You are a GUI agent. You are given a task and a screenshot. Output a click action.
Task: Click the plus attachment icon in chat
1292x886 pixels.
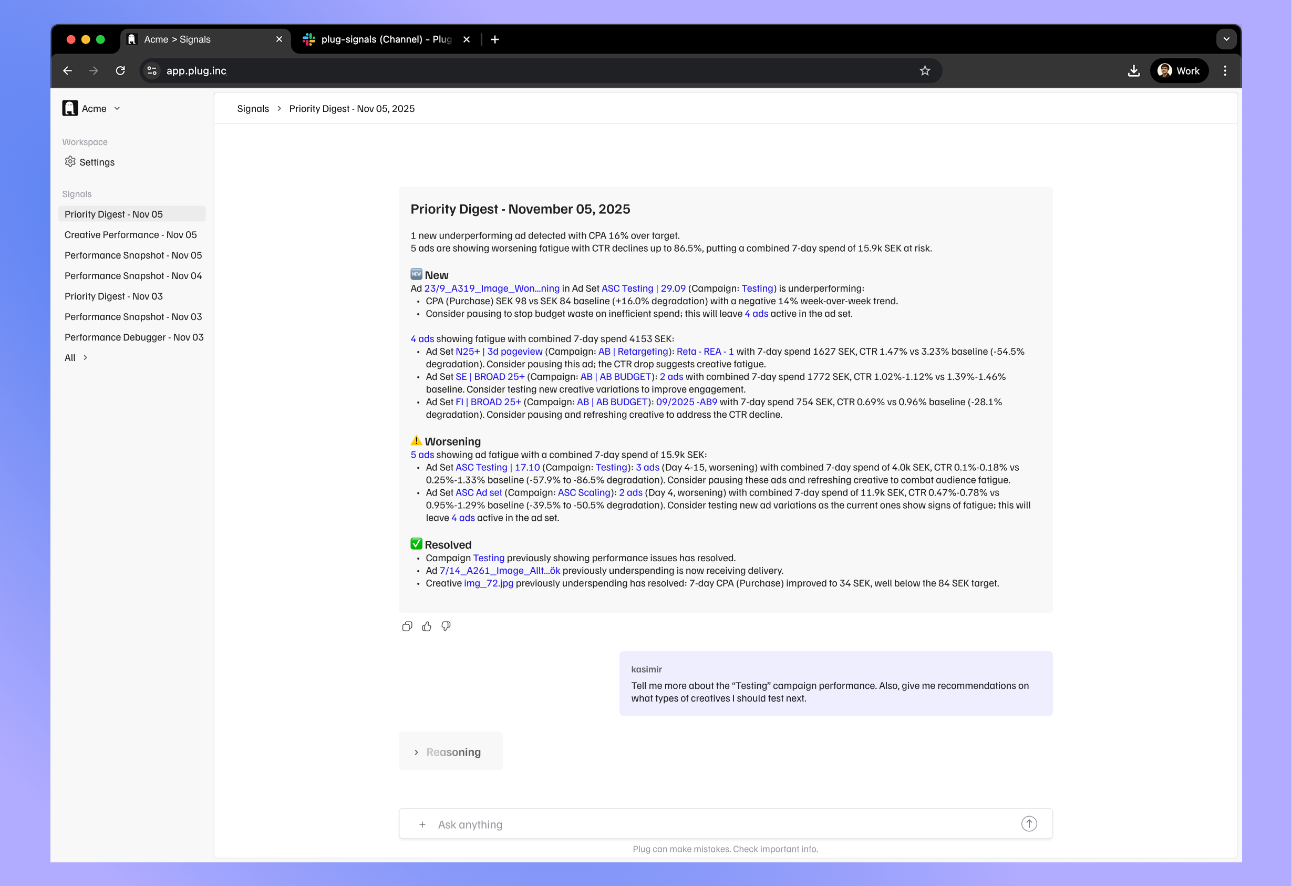(x=422, y=825)
